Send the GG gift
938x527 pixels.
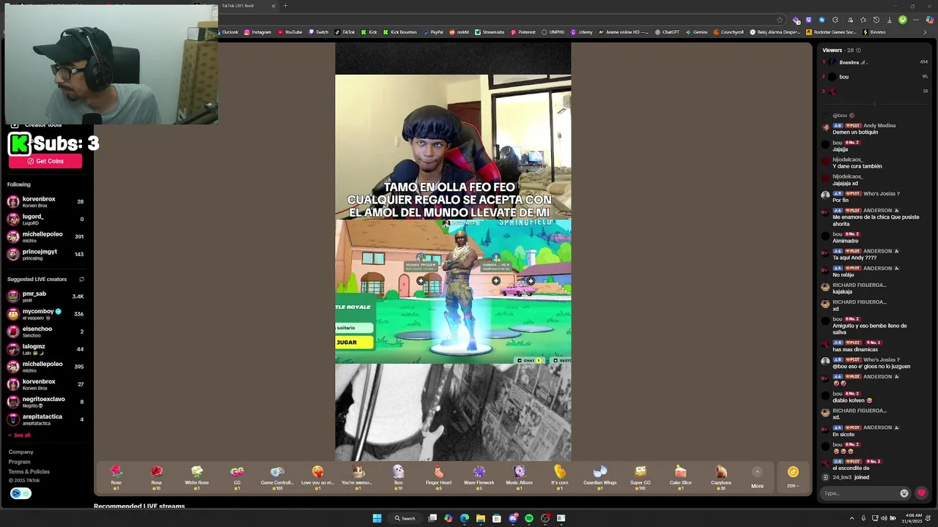[237, 476]
